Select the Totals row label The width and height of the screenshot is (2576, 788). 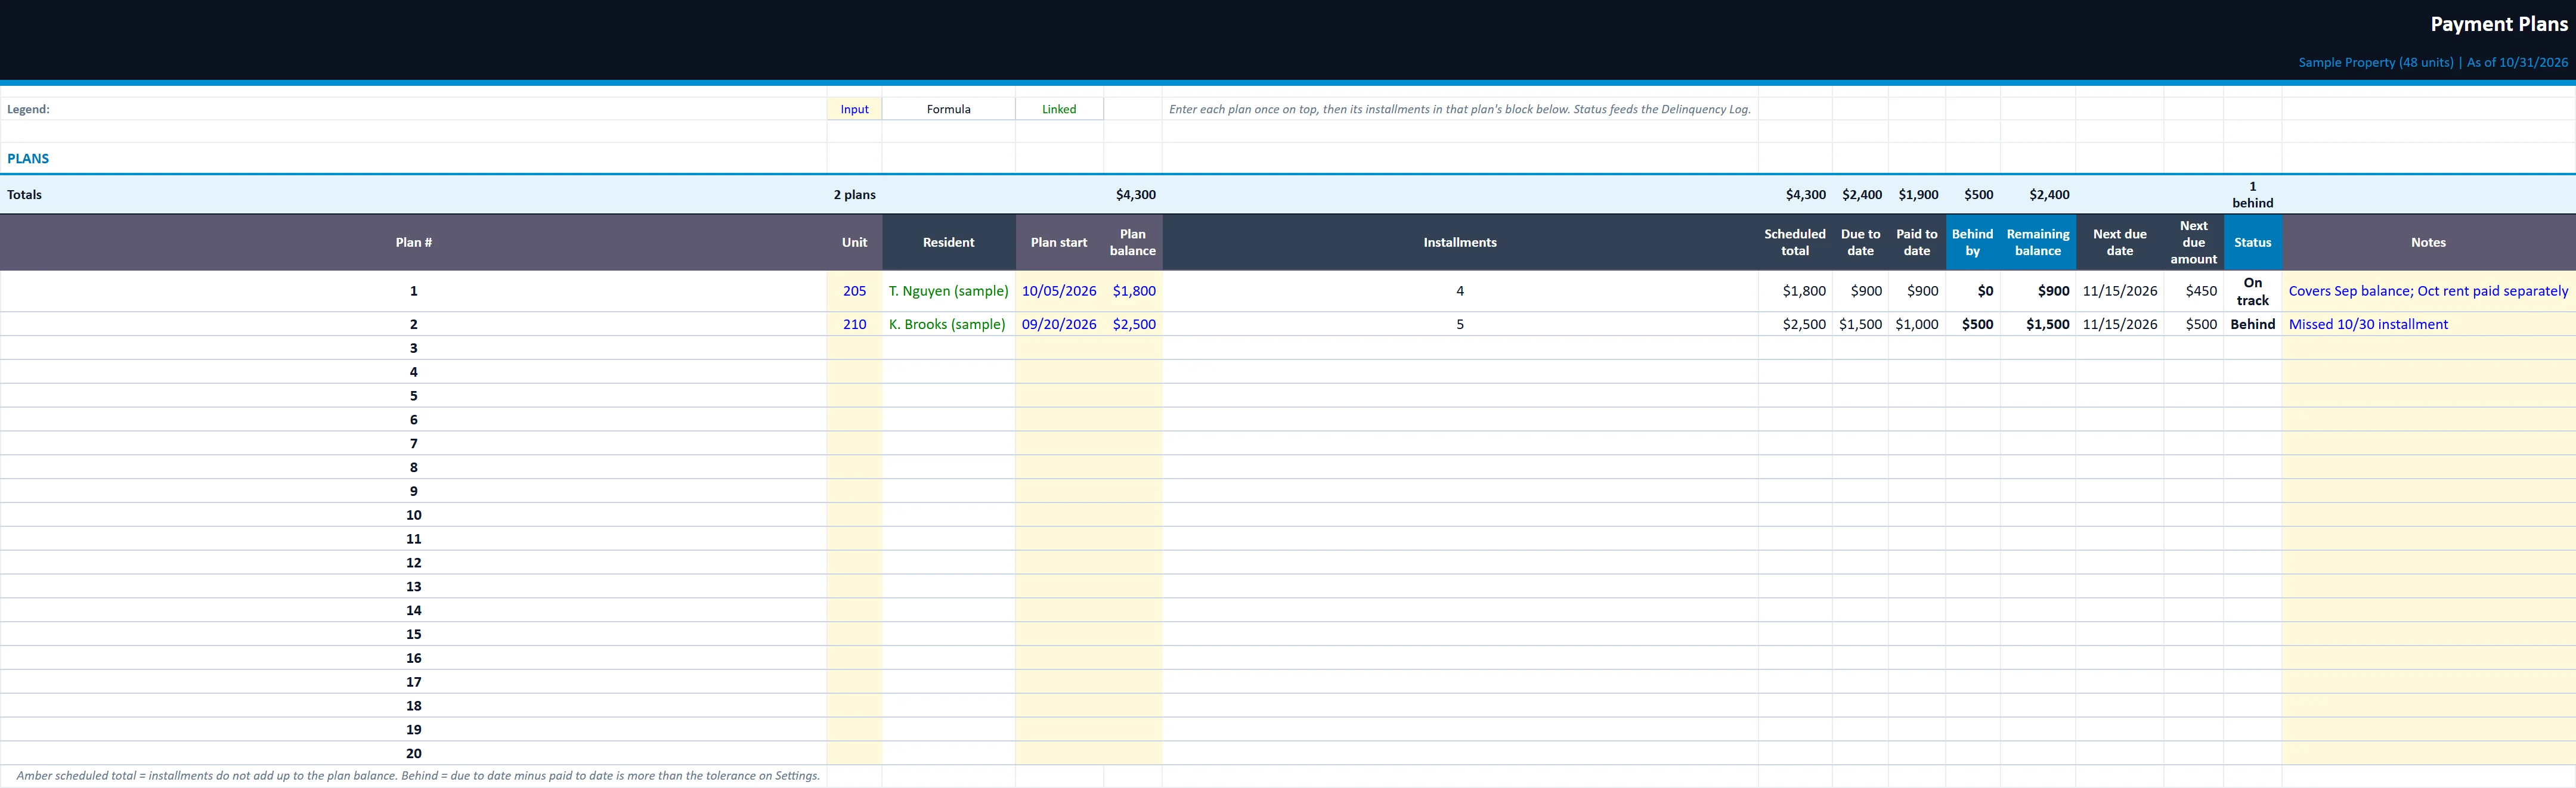24,194
